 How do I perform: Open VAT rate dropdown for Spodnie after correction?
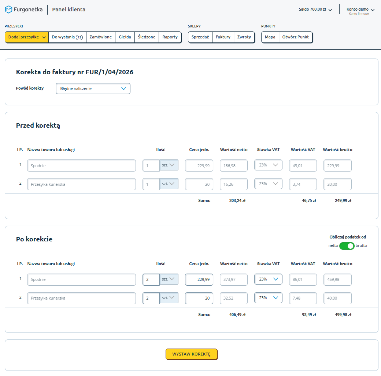(x=268, y=279)
